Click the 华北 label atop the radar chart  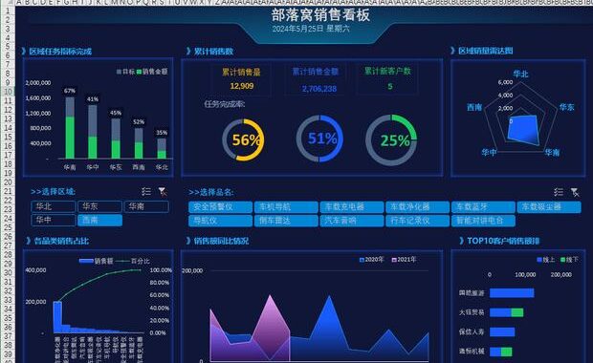pyautogui.click(x=520, y=75)
